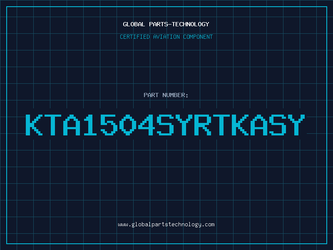Select the part number KTA1504SYRTKASY

click(165, 125)
